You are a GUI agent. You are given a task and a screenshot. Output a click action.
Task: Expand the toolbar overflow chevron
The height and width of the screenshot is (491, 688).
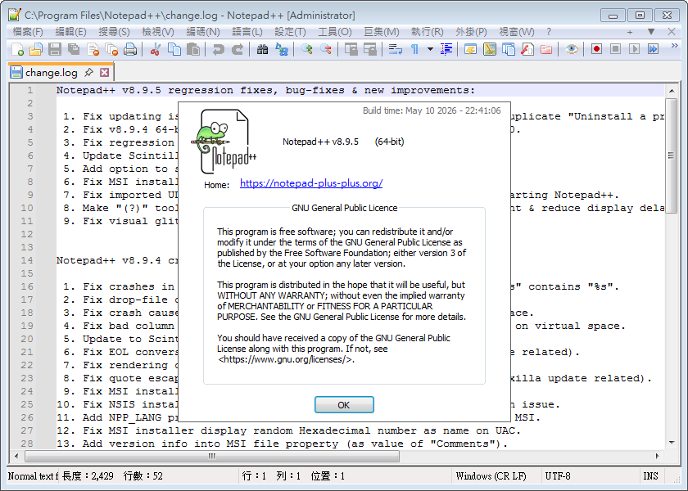pyautogui.click(x=674, y=46)
